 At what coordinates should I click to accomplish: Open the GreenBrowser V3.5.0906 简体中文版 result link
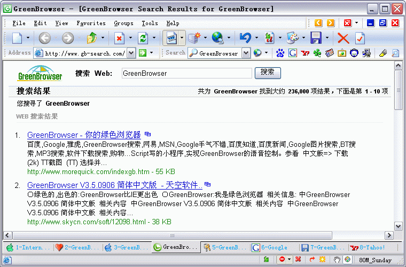pyautogui.click(x=115, y=185)
